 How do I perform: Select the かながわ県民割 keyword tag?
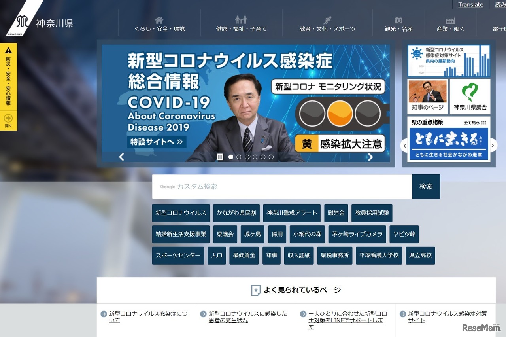click(x=236, y=213)
